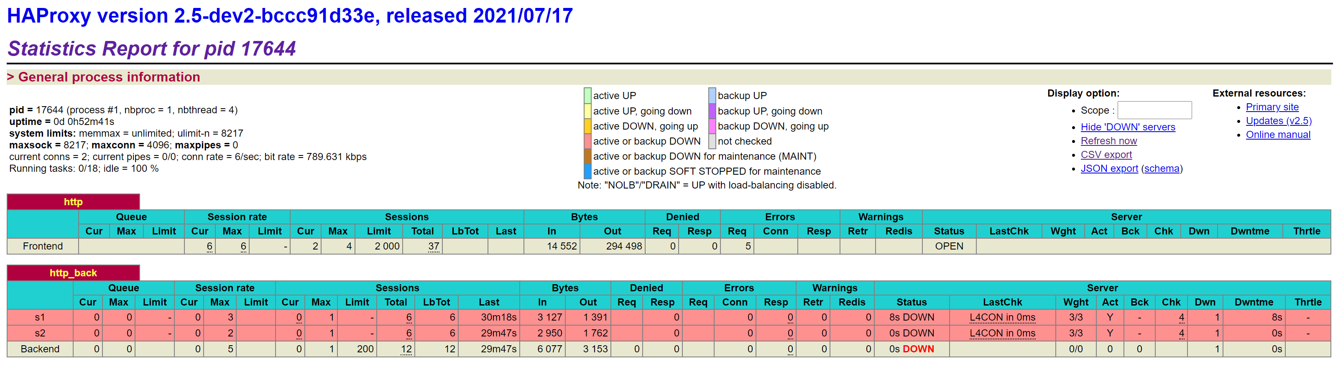Click the active DOWN, going up swatch
The height and width of the screenshot is (377, 1338).
point(587,126)
